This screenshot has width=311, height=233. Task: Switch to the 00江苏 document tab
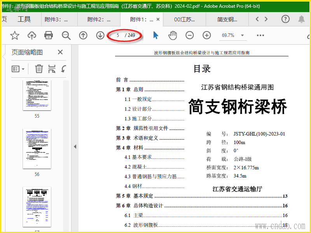pos(184,19)
